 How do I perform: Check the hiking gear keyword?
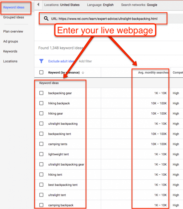[x=41, y=113]
